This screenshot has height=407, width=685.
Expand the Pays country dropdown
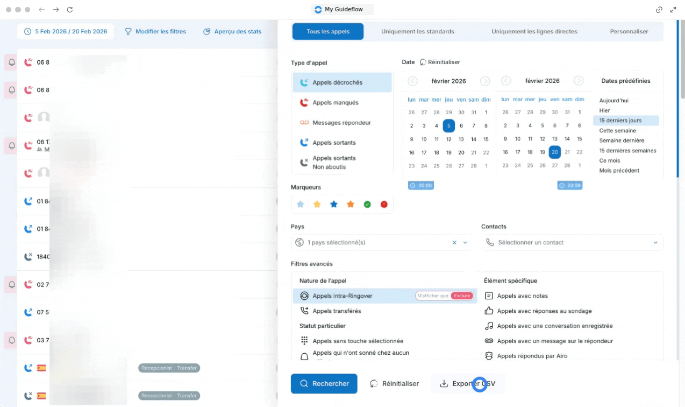tap(465, 243)
